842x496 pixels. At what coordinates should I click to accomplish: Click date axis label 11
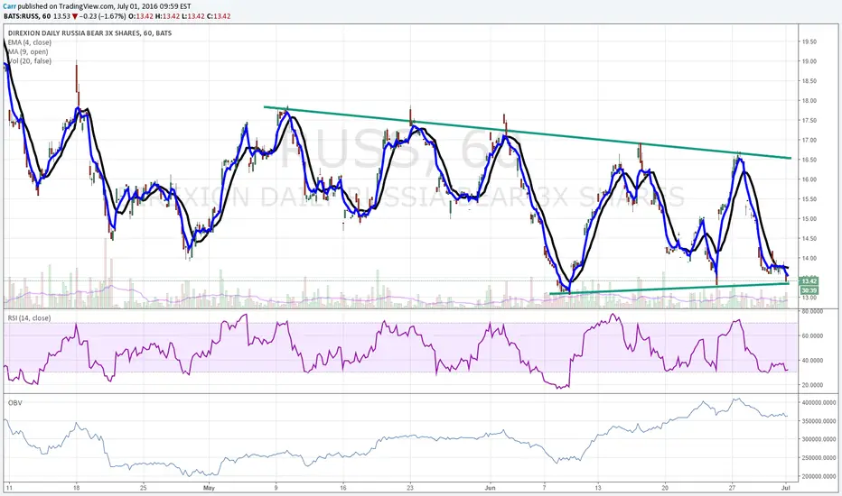coord(9,488)
